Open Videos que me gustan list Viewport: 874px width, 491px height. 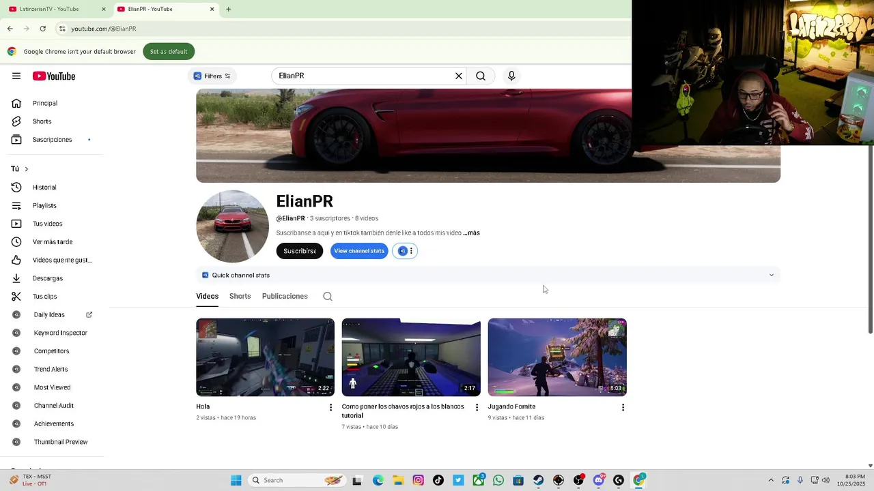pos(52,260)
